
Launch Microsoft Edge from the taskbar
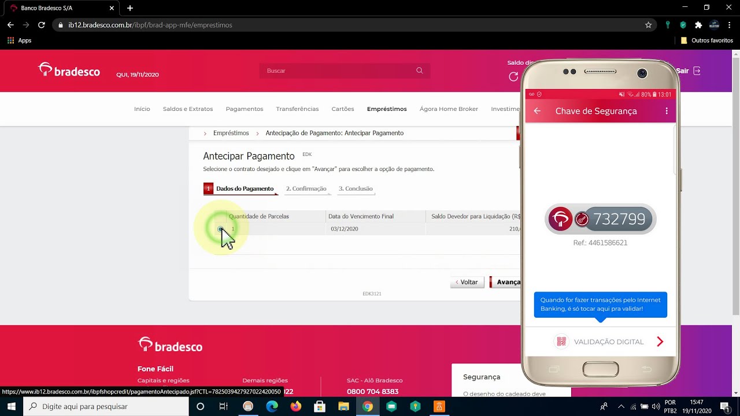[272, 406]
